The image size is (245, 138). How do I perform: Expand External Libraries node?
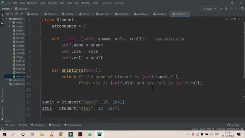[7, 80]
